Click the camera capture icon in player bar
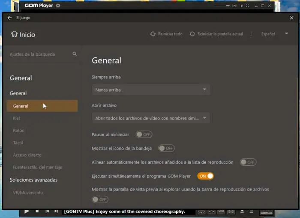This screenshot has height=218, width=300. click(231, 212)
